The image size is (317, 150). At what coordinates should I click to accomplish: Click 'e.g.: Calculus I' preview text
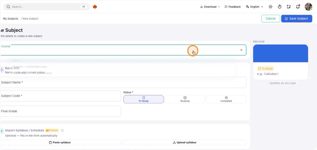coord(268,74)
